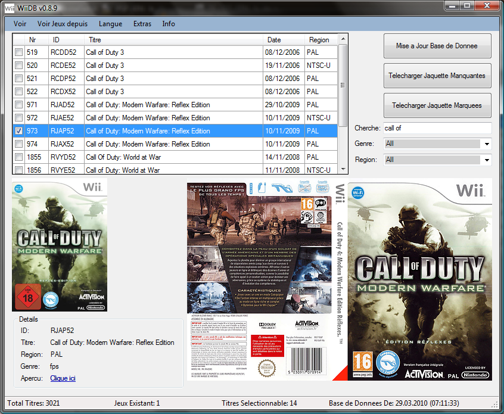This screenshot has width=504, height=414.
Task: Open the Voir menu
Action: coord(20,24)
